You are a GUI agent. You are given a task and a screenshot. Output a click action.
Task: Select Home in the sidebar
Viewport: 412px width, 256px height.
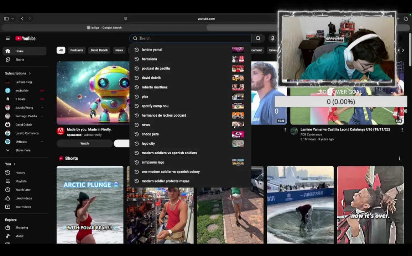tap(25, 51)
